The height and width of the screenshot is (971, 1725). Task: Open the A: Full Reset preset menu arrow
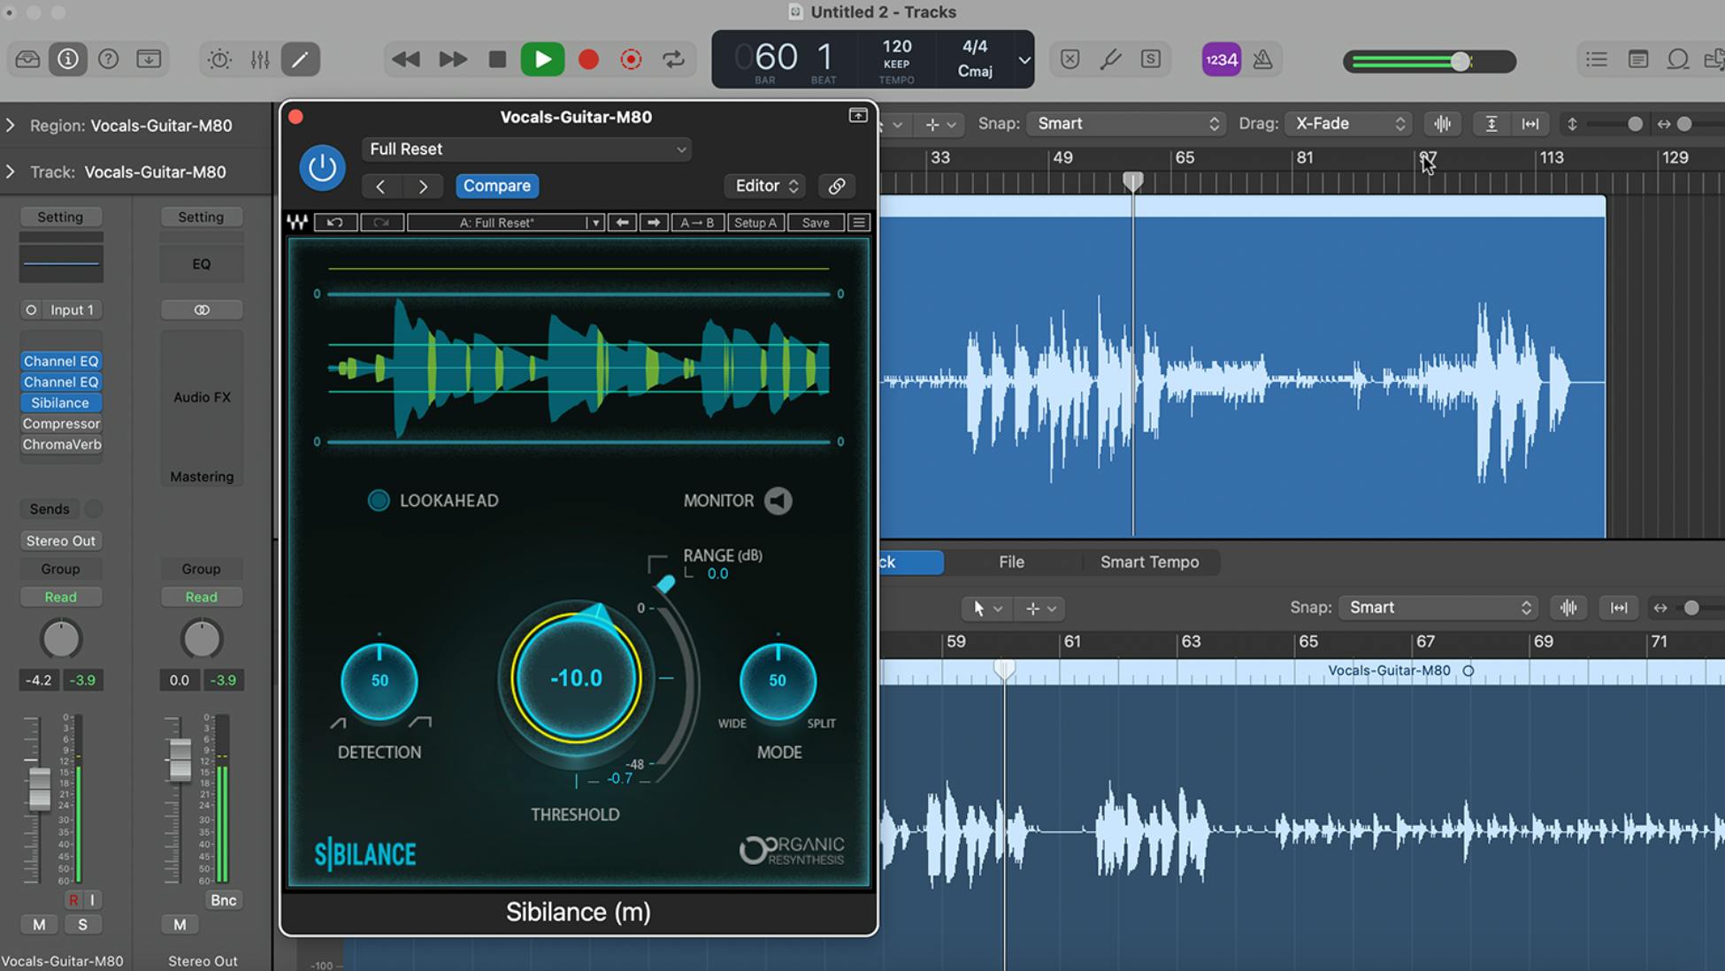tap(595, 223)
